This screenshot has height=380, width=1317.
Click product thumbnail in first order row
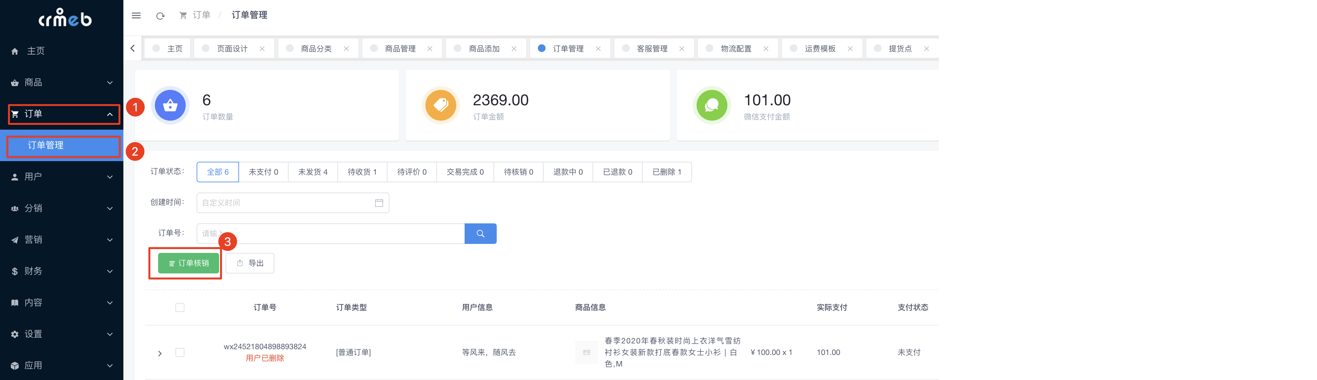pyautogui.click(x=586, y=352)
